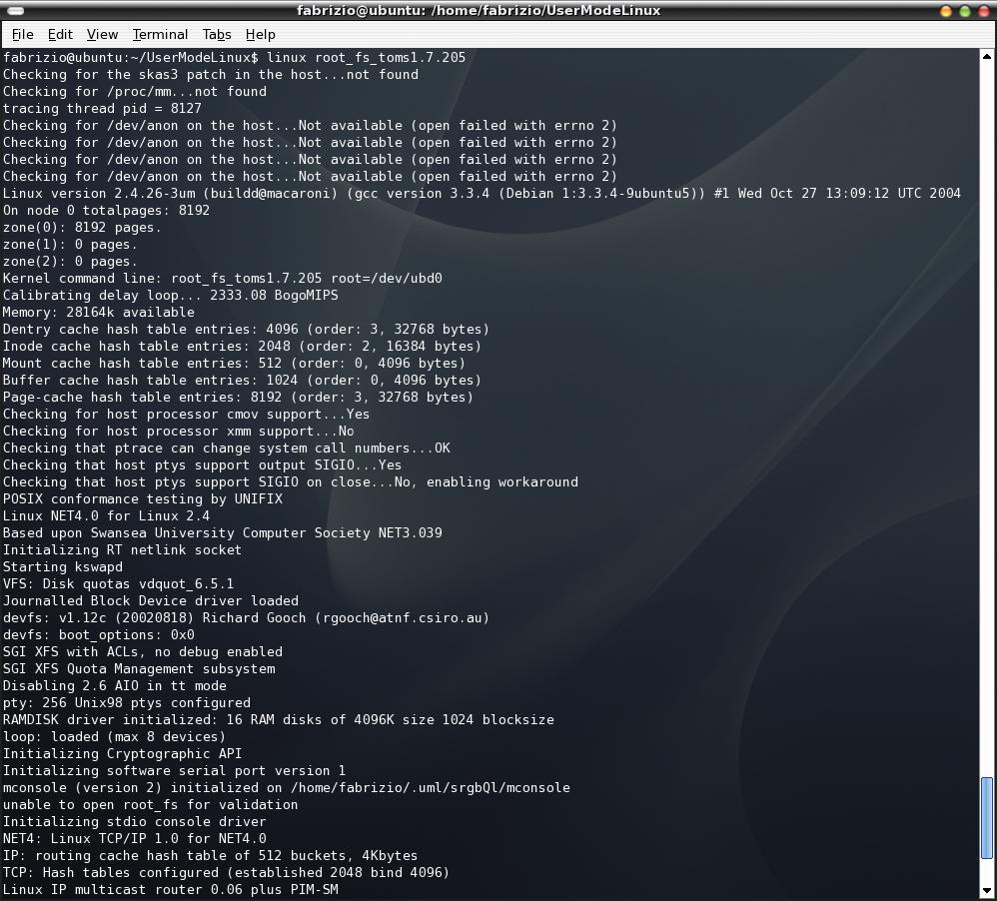Click the 'Dentry cache hash table entries' line
Screen dimensions: 997x901
[246, 330]
